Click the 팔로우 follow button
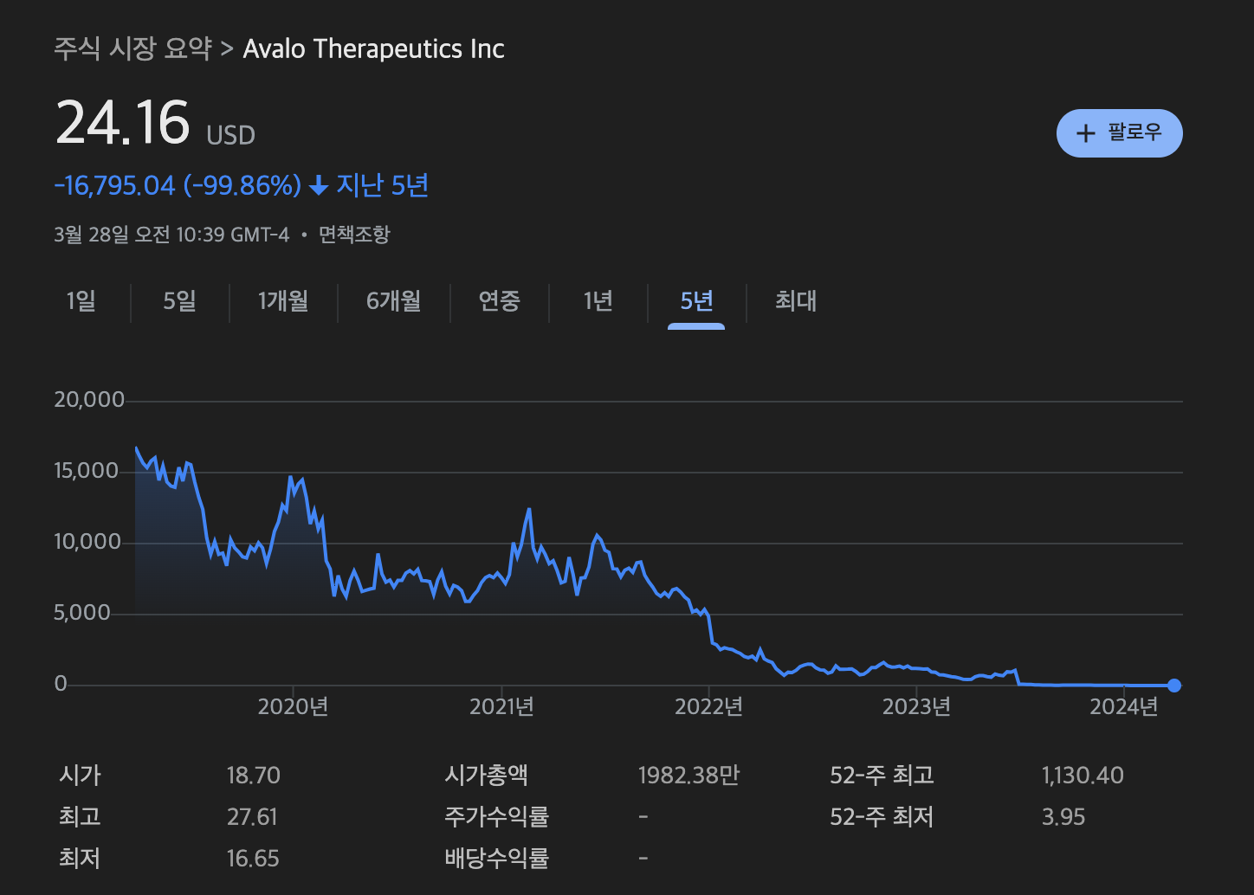 point(1119,132)
